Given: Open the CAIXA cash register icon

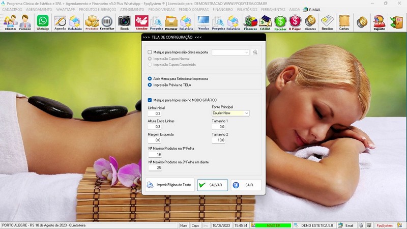Looking at the screenshot, I should click(265, 22).
